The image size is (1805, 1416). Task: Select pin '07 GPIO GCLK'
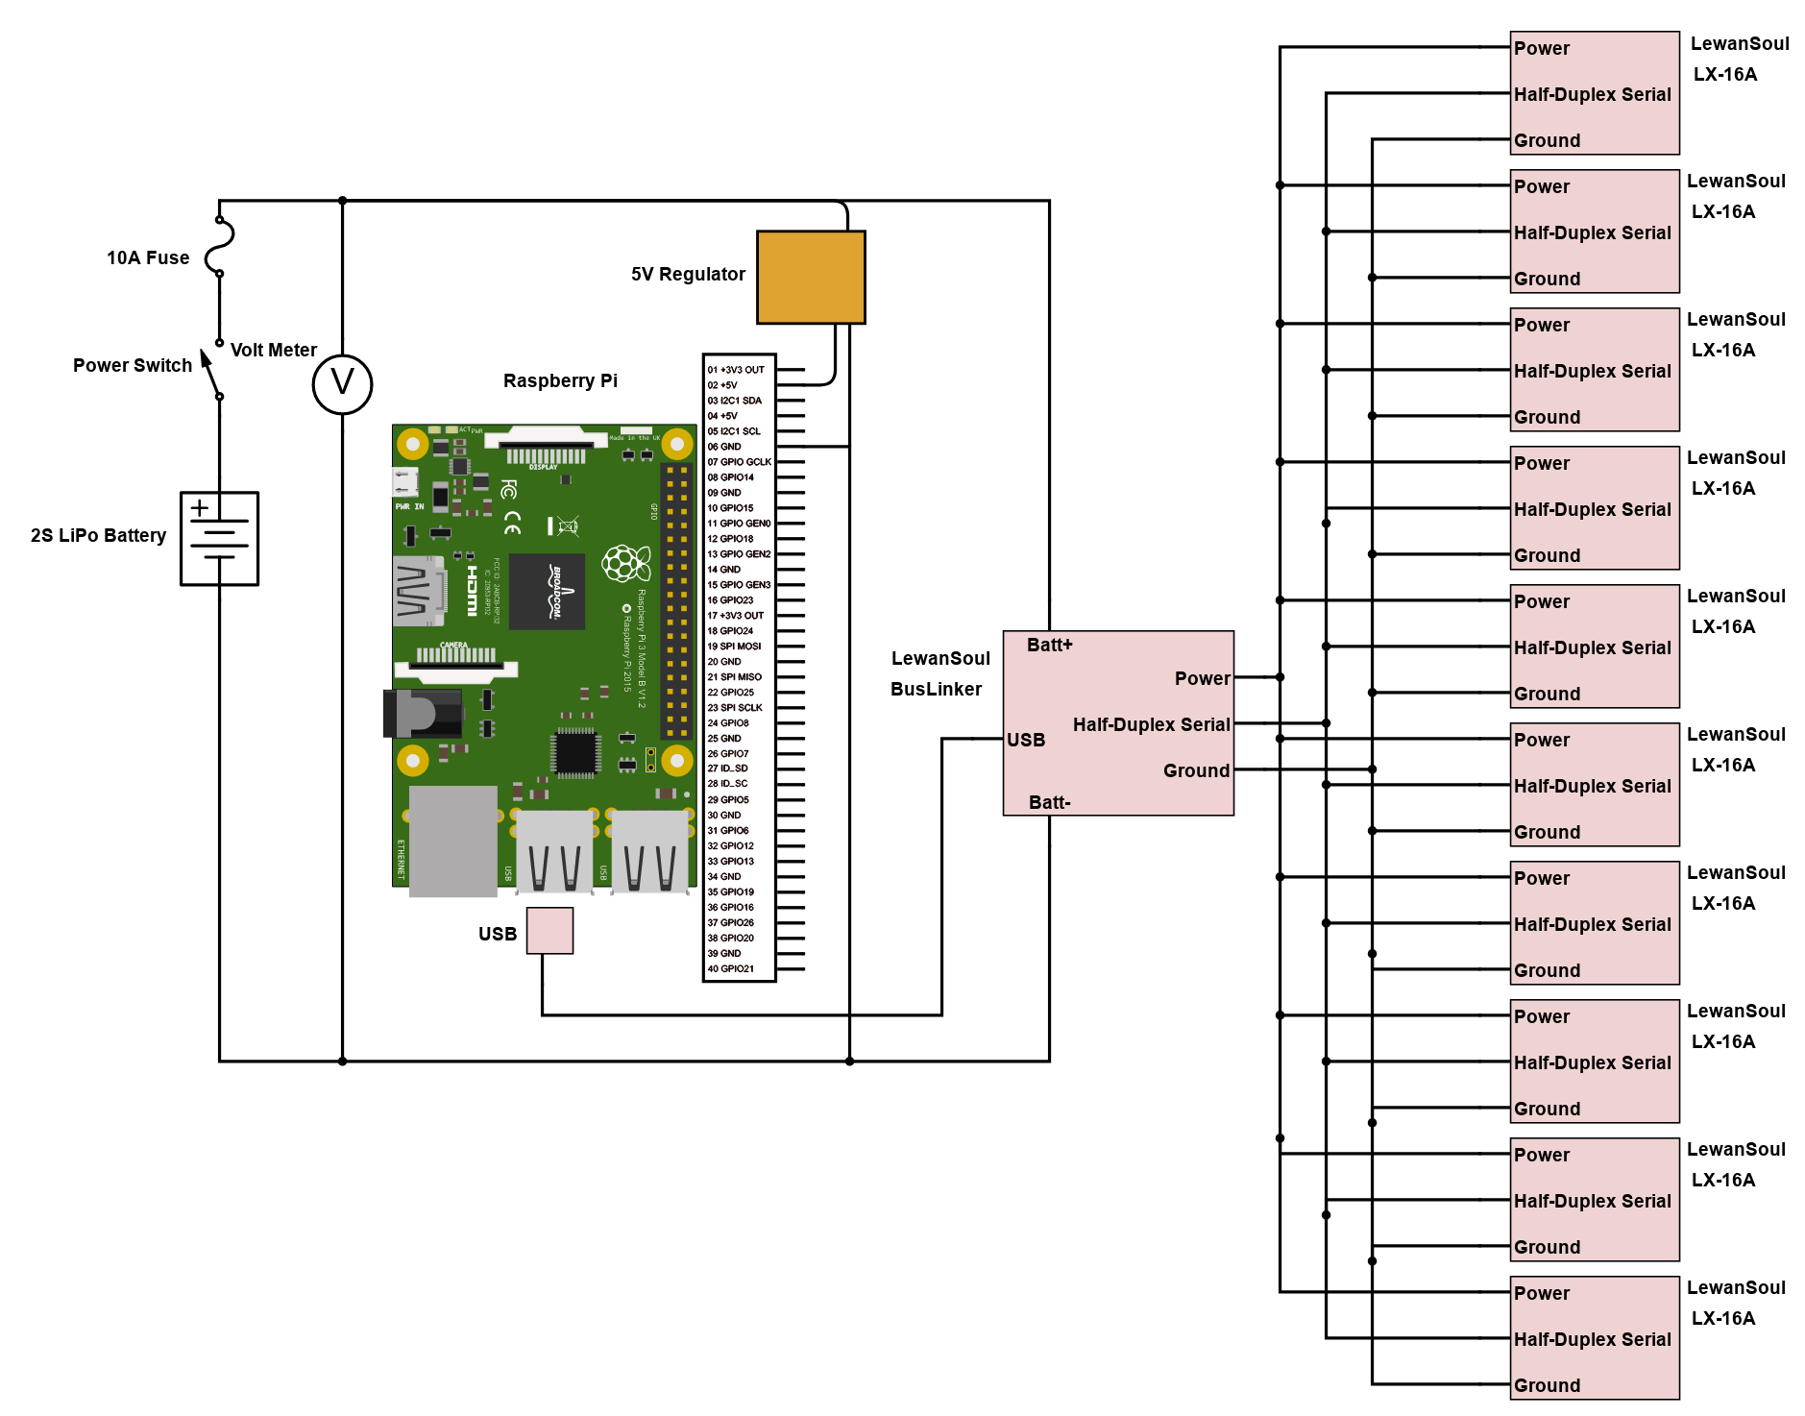click(740, 462)
